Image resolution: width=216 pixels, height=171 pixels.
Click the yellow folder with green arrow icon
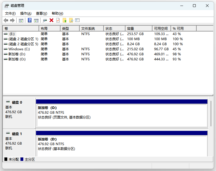[64, 20]
